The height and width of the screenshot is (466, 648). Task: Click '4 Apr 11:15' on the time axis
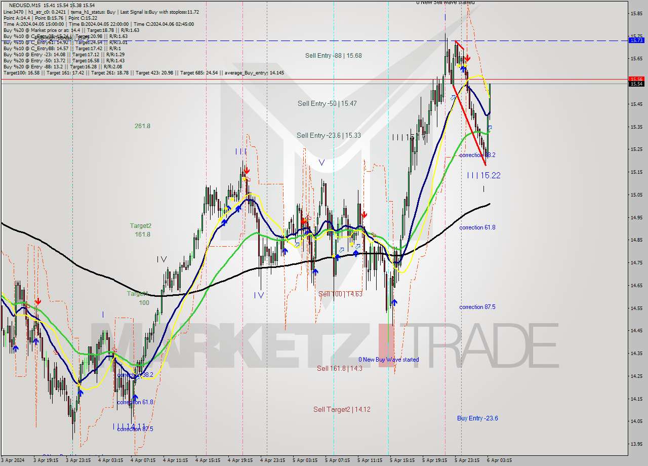176,460
